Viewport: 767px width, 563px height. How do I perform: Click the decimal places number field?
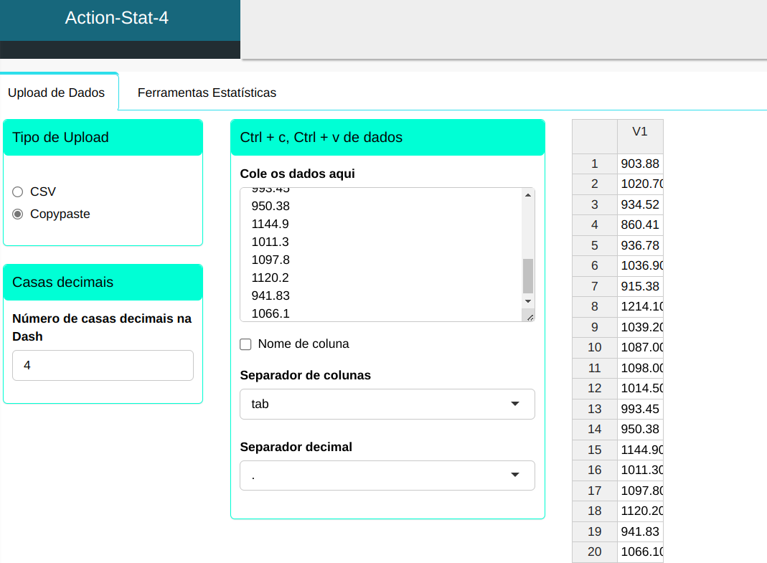(x=103, y=366)
